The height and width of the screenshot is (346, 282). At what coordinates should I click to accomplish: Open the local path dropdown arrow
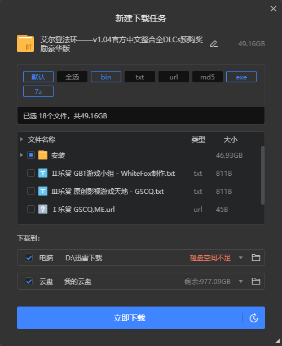click(241, 258)
